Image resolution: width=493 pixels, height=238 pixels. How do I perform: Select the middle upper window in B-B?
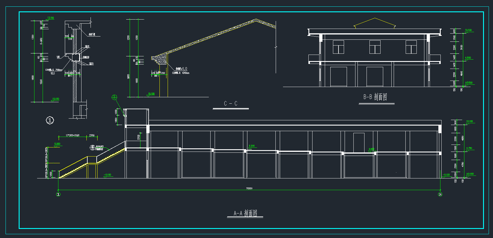coord(375,47)
